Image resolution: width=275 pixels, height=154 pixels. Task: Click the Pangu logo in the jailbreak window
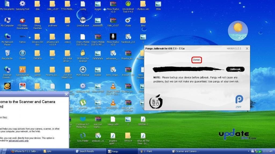click(156, 102)
